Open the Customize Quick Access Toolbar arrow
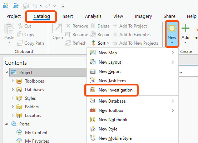198x143 pixels. (63, 6)
